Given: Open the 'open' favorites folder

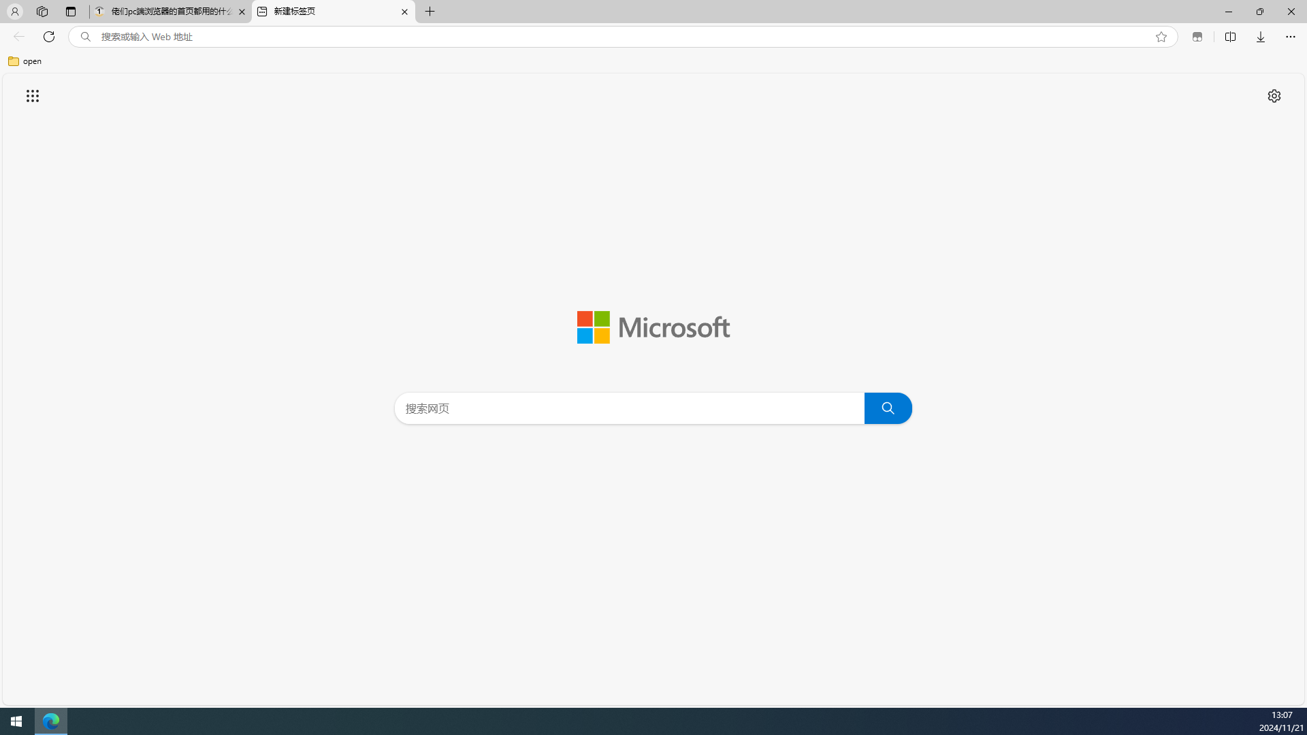Looking at the screenshot, I should coord(25,61).
